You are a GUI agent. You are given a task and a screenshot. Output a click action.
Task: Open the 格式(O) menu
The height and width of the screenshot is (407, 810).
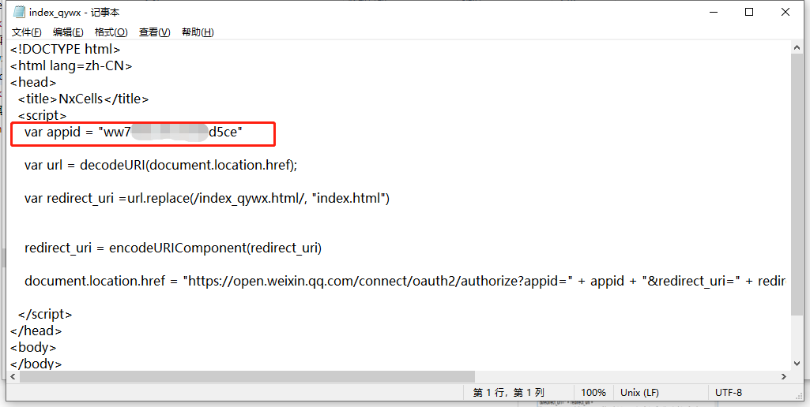[x=111, y=32]
